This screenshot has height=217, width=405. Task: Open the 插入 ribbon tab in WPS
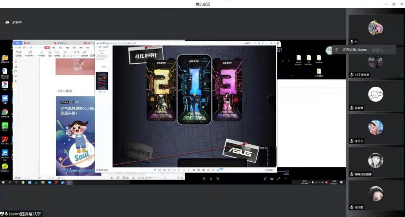pyautogui.click(x=54, y=47)
